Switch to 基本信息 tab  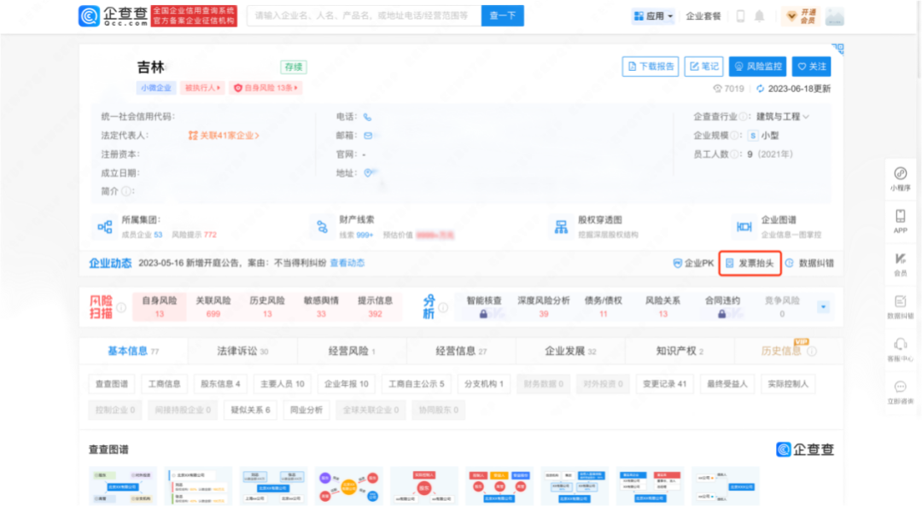click(x=133, y=352)
